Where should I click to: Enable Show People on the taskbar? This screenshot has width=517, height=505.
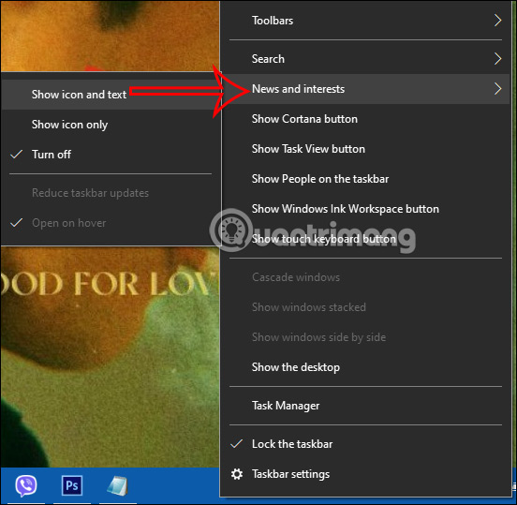(x=365, y=179)
